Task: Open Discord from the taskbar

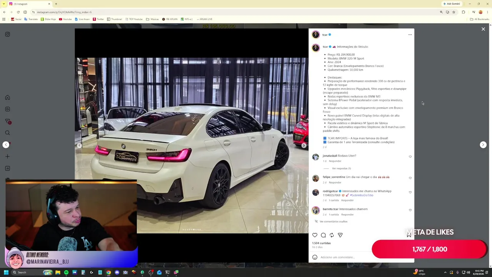Action: 117,272
